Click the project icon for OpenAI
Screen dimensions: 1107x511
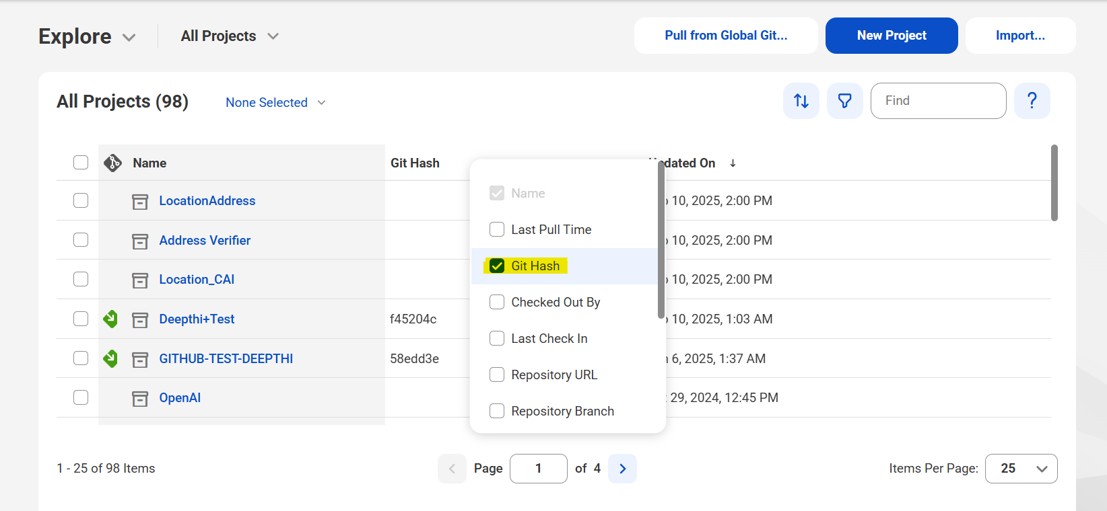coord(140,398)
